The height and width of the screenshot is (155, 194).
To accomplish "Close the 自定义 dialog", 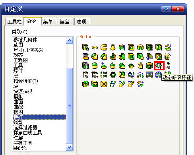I will coord(178,9).
